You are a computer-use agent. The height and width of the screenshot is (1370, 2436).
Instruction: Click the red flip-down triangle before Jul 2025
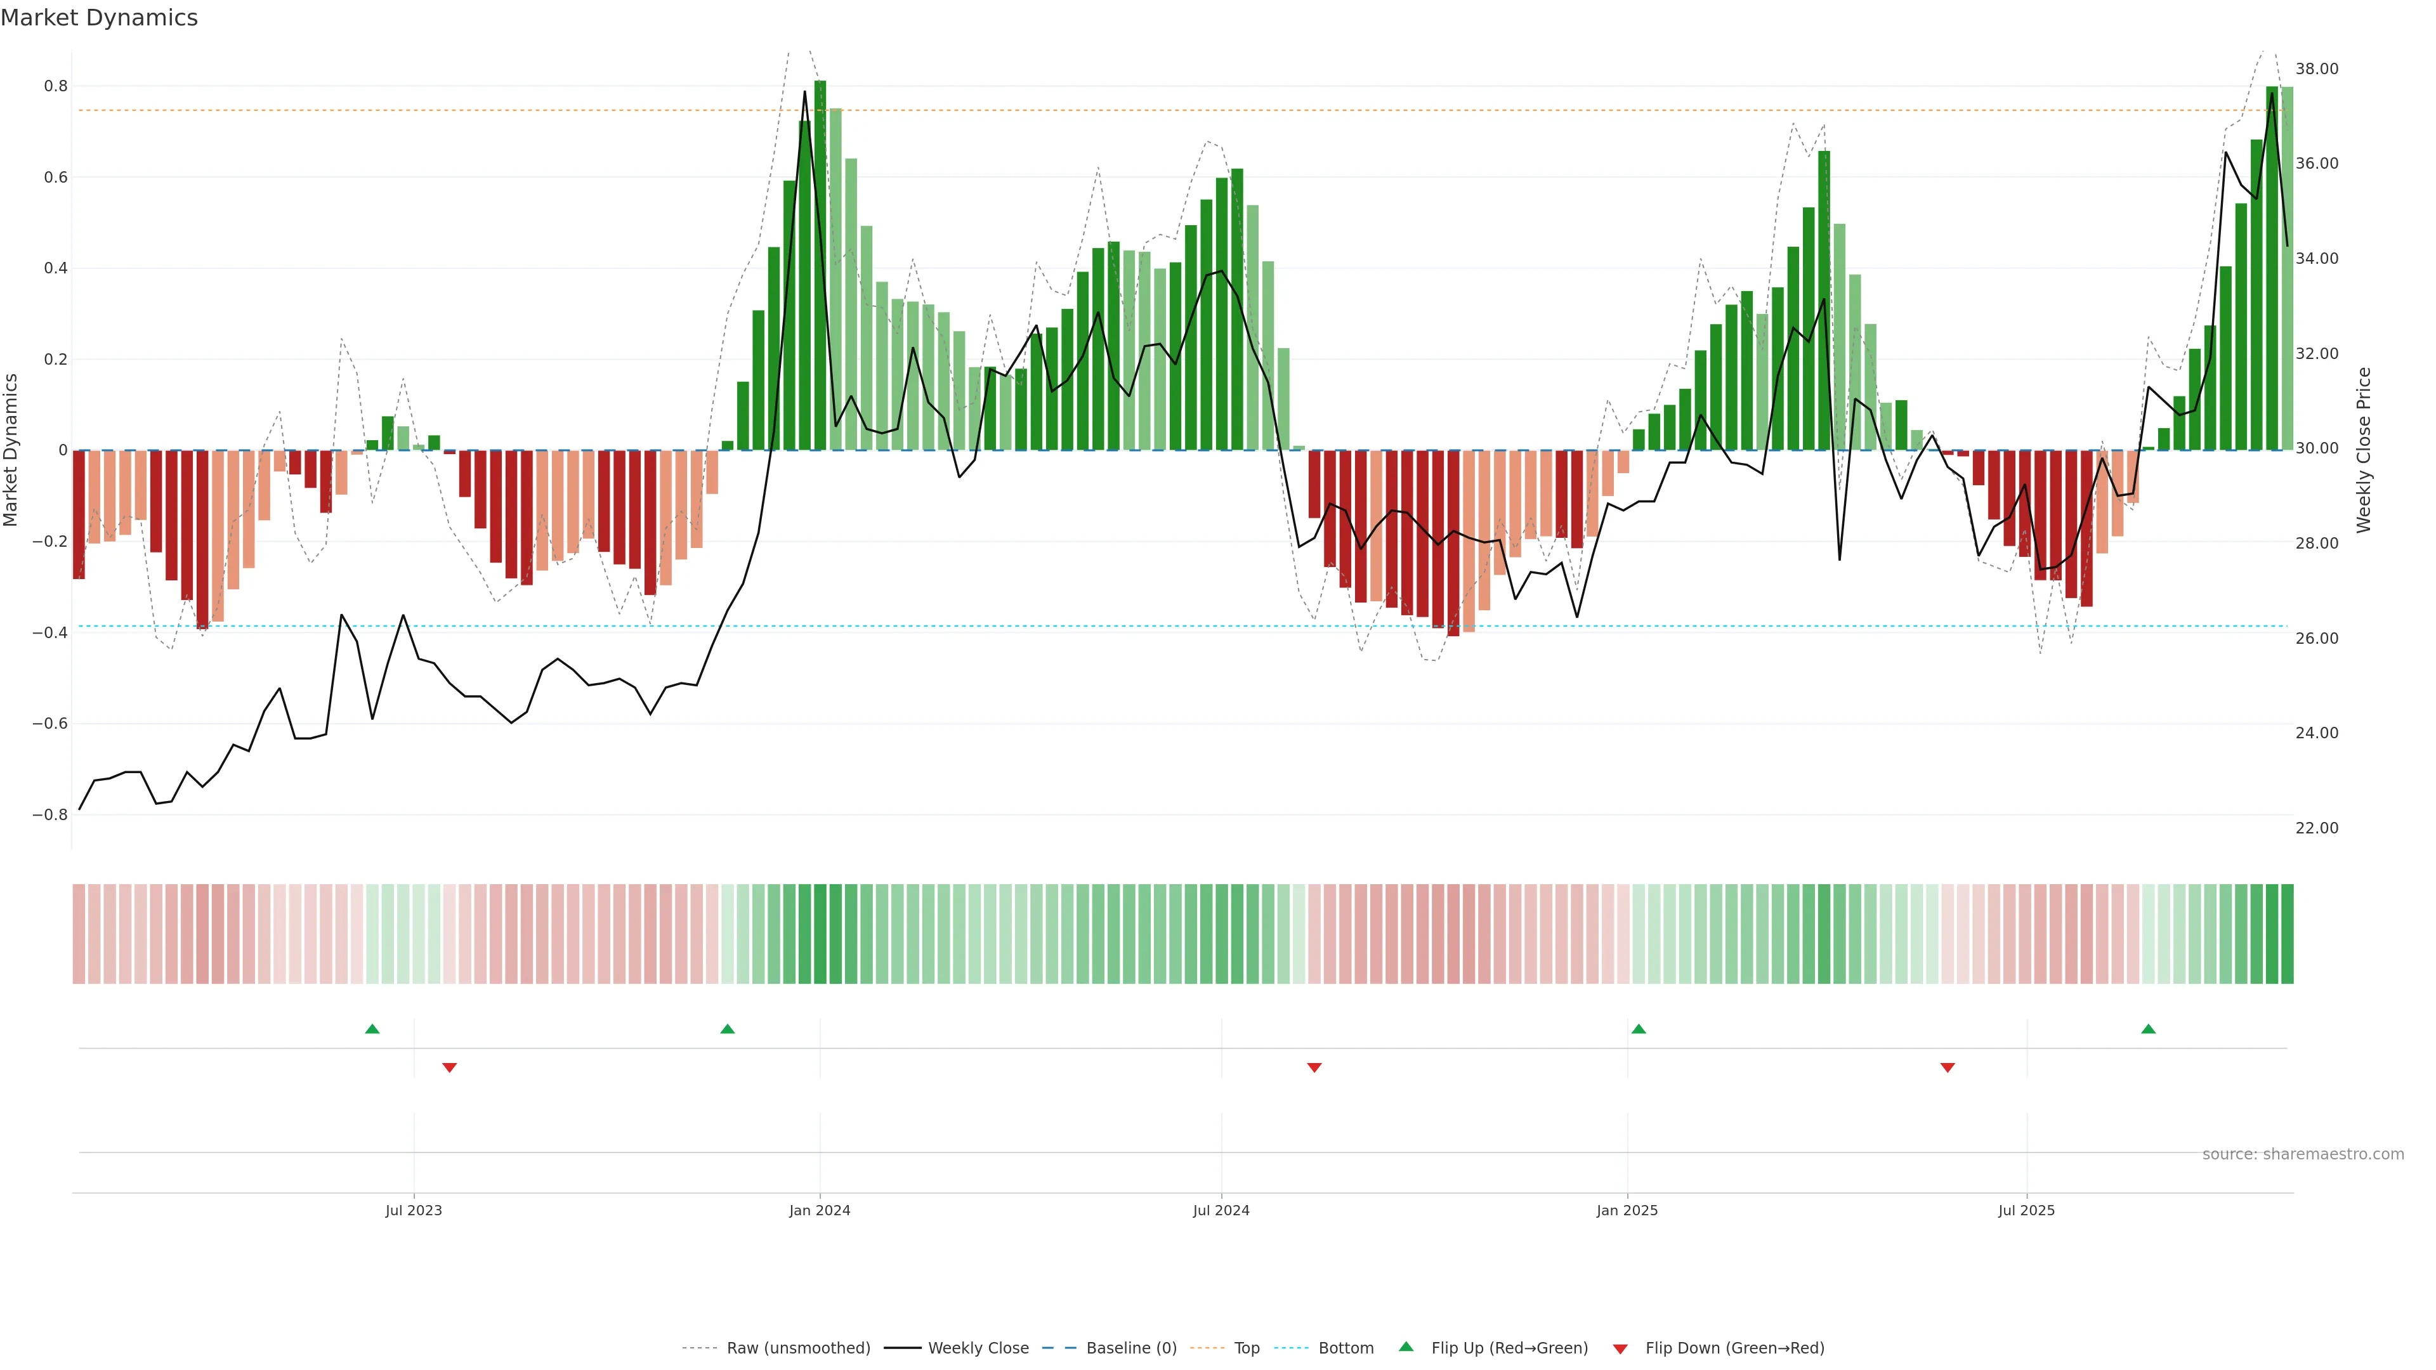coord(1947,1067)
